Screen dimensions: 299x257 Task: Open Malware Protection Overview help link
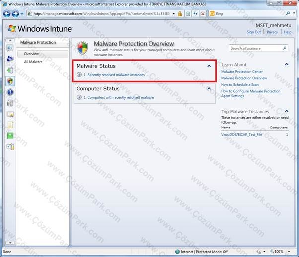(244, 78)
